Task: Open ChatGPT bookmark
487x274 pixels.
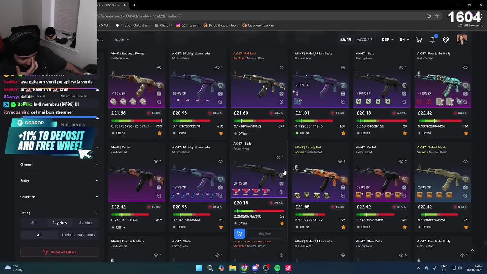Action: pos(163,25)
